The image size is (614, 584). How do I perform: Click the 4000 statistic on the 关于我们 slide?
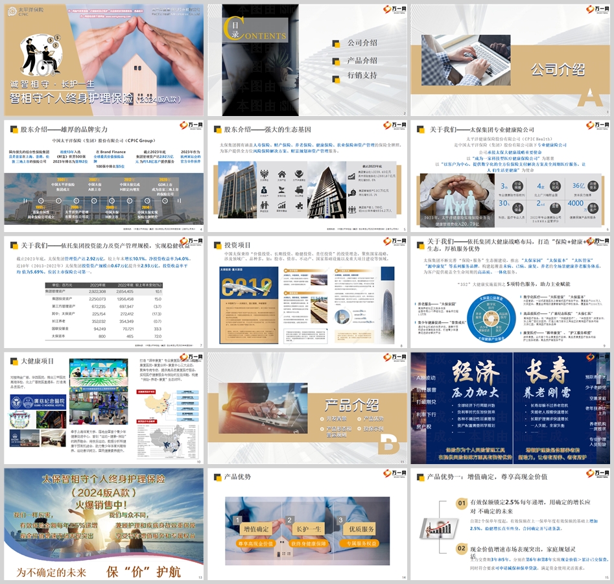coord(576,203)
